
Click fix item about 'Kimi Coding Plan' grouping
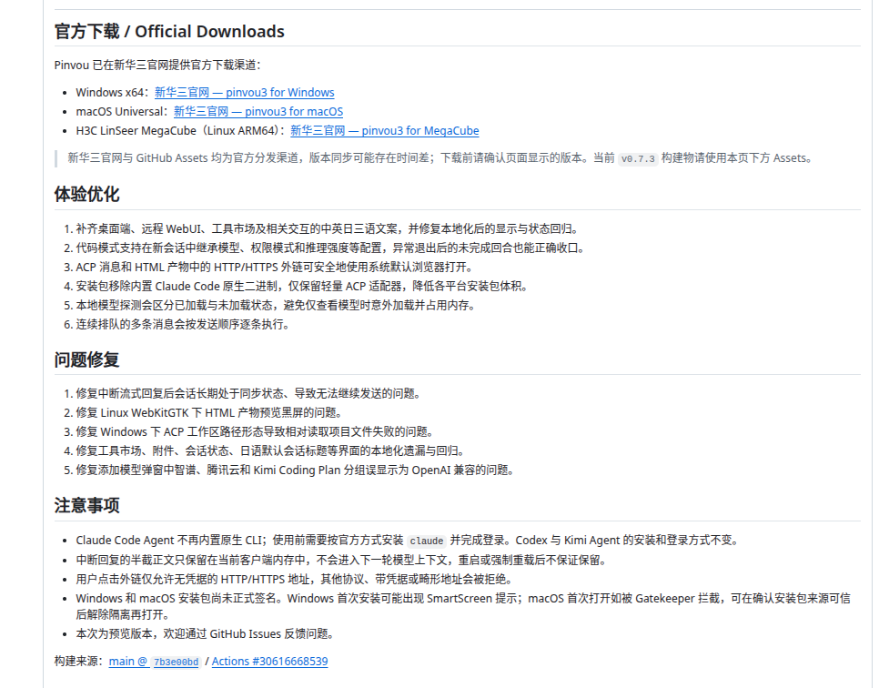[295, 470]
